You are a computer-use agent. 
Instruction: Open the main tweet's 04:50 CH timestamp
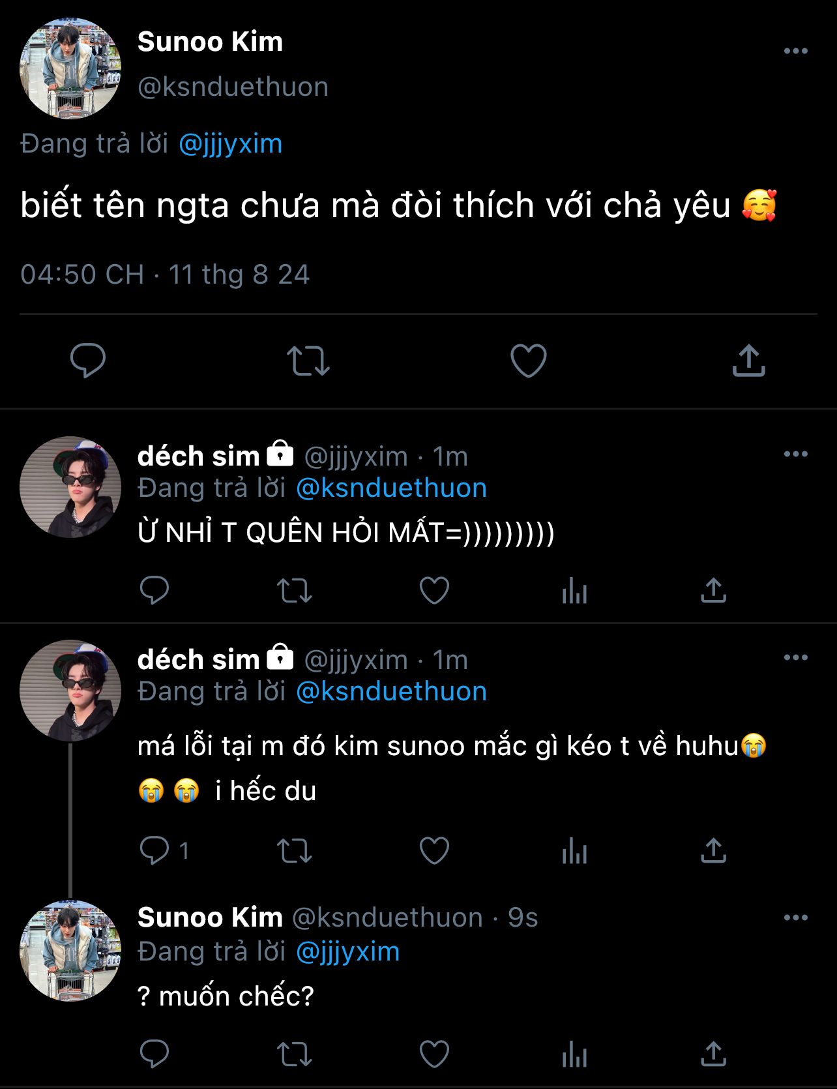tap(82, 275)
